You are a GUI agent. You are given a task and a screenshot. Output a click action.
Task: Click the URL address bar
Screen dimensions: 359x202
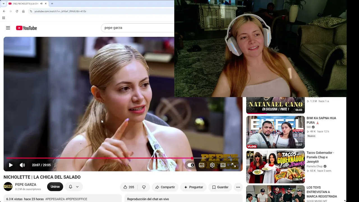(x=101, y=11)
